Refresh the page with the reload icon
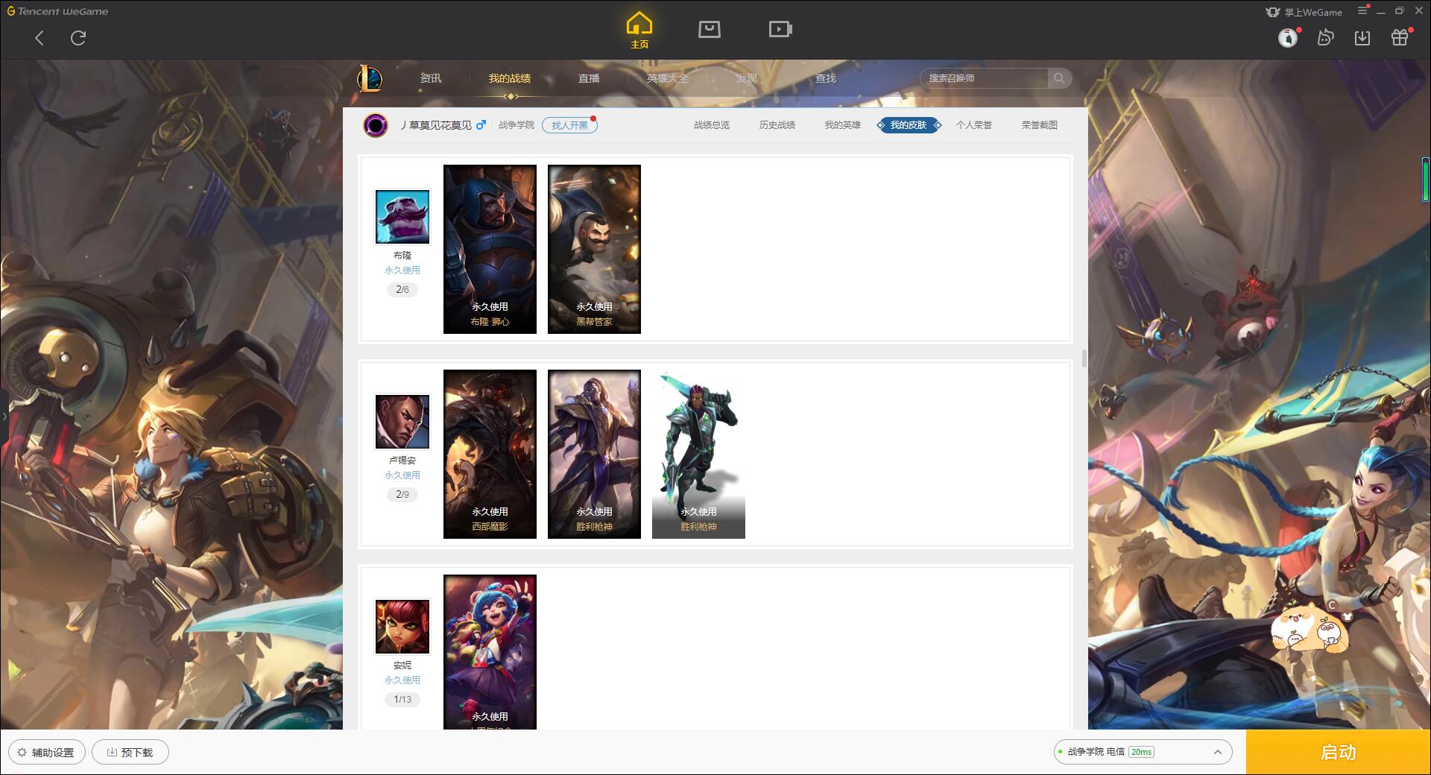Image resolution: width=1431 pixels, height=775 pixels. click(x=78, y=38)
